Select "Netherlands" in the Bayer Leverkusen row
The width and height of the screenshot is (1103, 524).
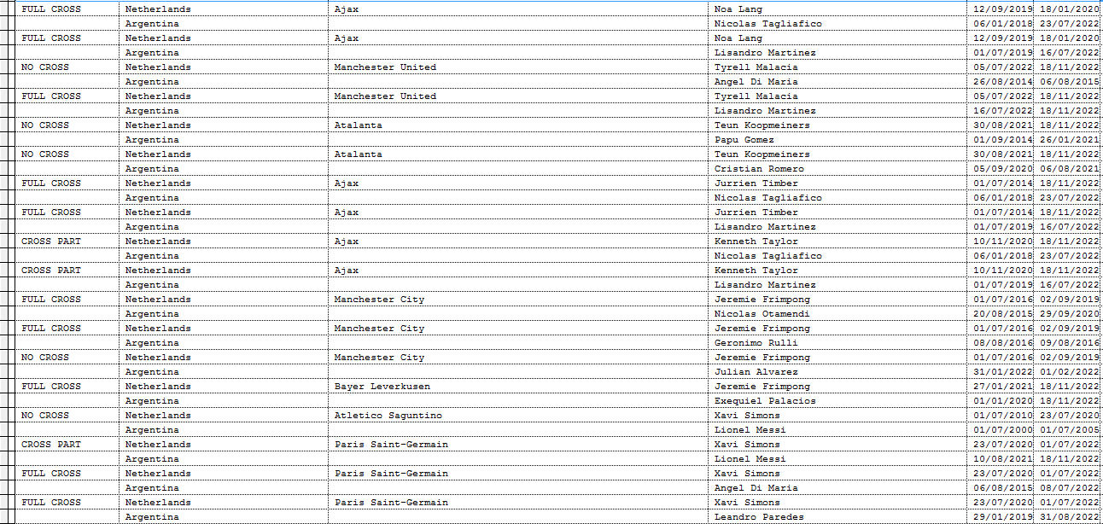[158, 387]
